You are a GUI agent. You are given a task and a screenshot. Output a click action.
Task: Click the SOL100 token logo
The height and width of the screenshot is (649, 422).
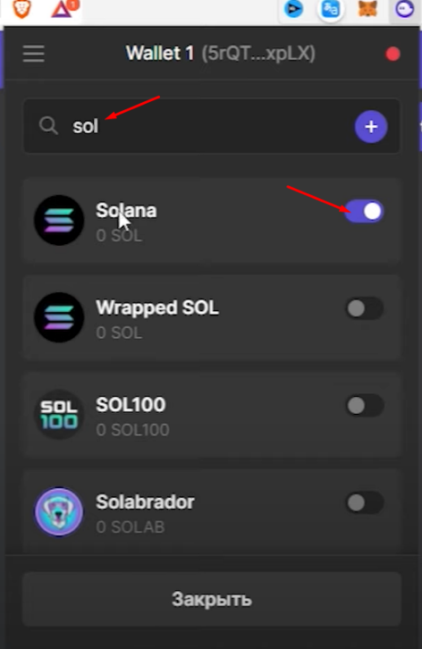[59, 414]
